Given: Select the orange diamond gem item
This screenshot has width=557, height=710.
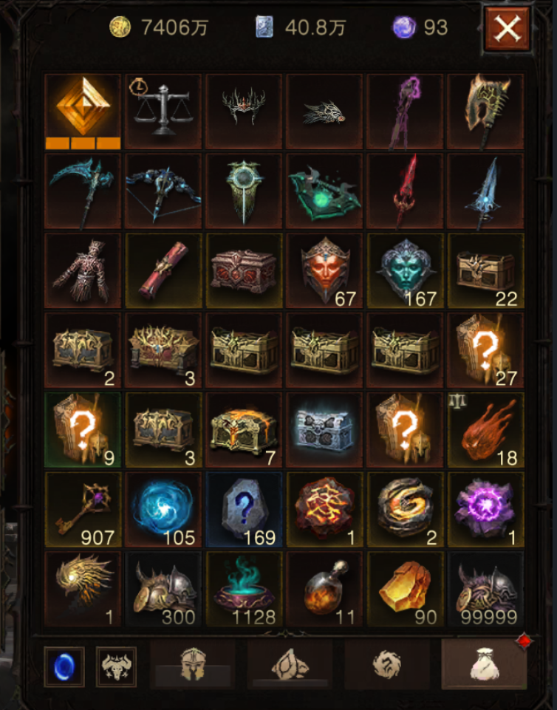Looking at the screenshot, I should coord(83,112).
